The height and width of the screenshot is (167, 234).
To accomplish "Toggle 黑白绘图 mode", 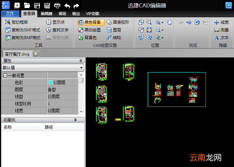I will coord(90,30).
